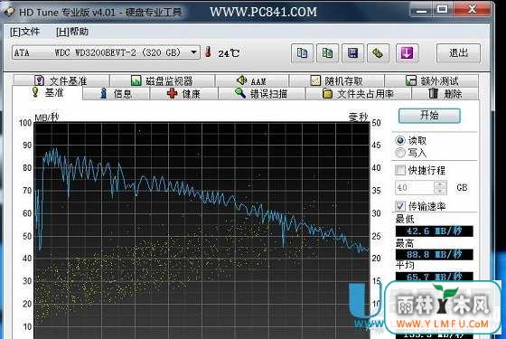Click the 开始 start button
Image resolution: width=506 pixels, height=339 pixels.
tap(429, 116)
